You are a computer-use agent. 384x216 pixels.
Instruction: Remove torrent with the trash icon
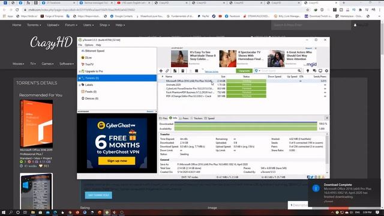182,71
